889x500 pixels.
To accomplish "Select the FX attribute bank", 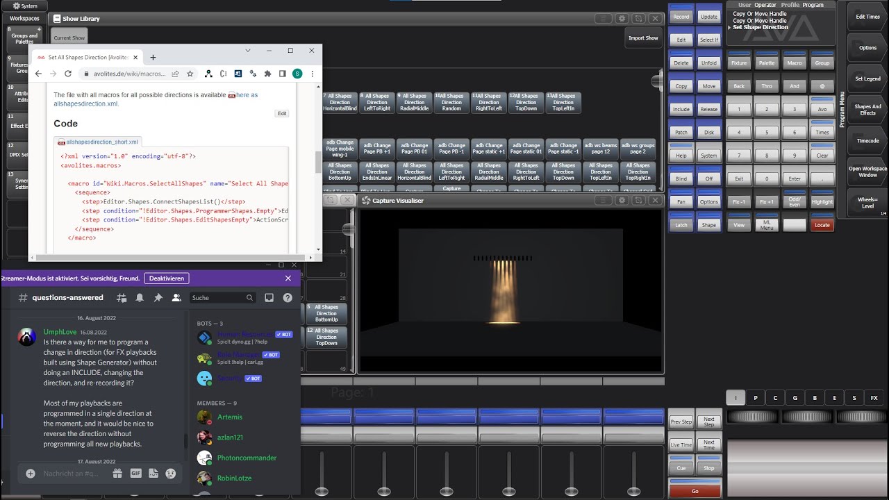I will coord(874,398).
